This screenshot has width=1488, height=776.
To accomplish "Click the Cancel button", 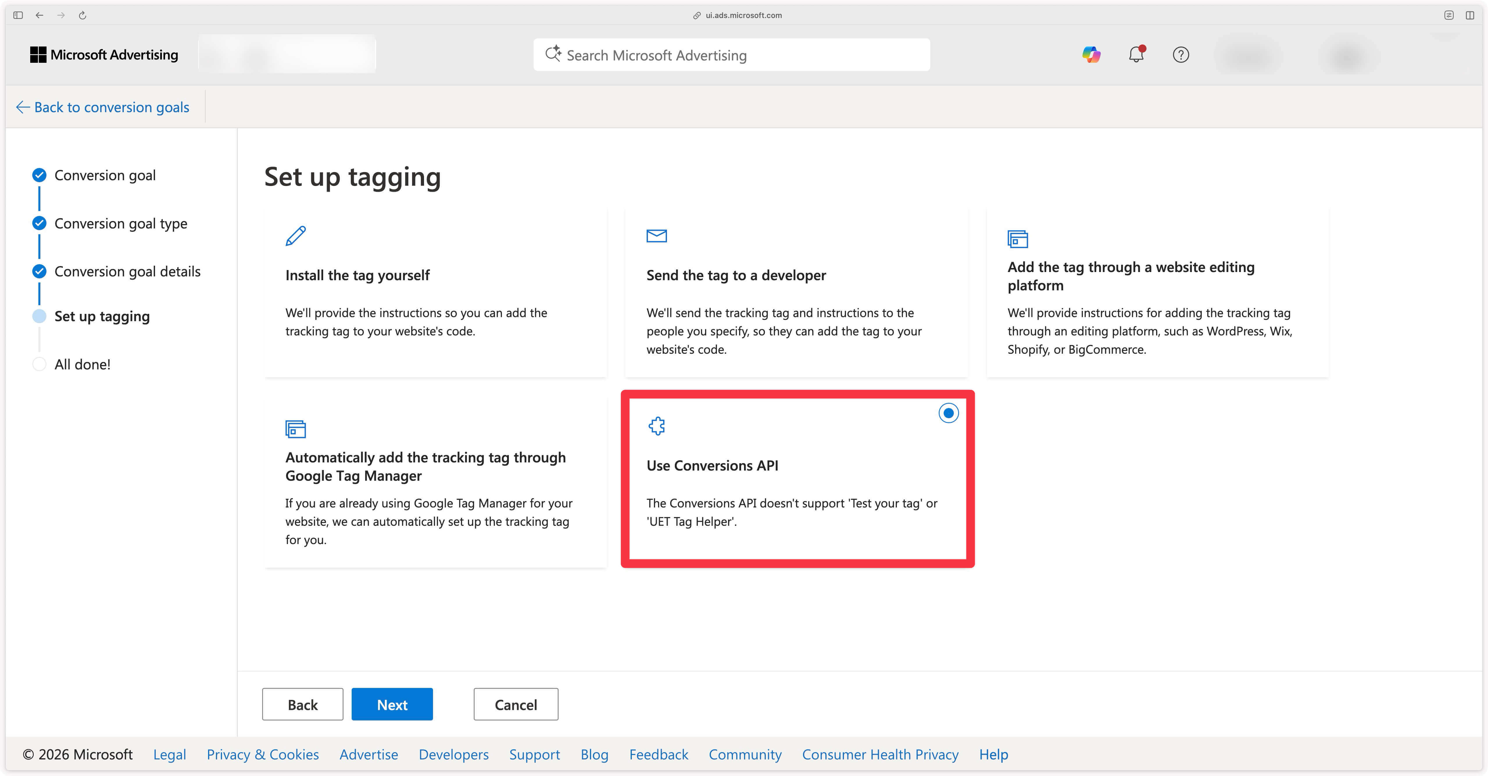I will pos(515,704).
